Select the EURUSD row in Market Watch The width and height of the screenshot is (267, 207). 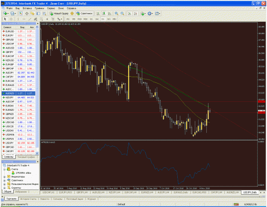[18, 32]
